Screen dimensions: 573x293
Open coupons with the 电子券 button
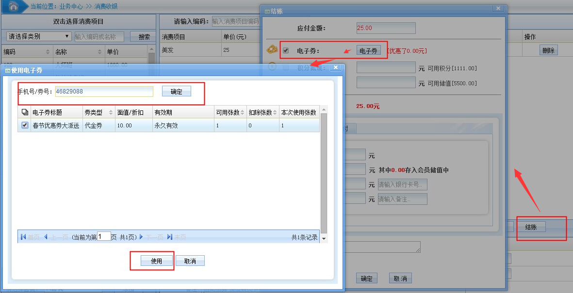click(x=368, y=51)
